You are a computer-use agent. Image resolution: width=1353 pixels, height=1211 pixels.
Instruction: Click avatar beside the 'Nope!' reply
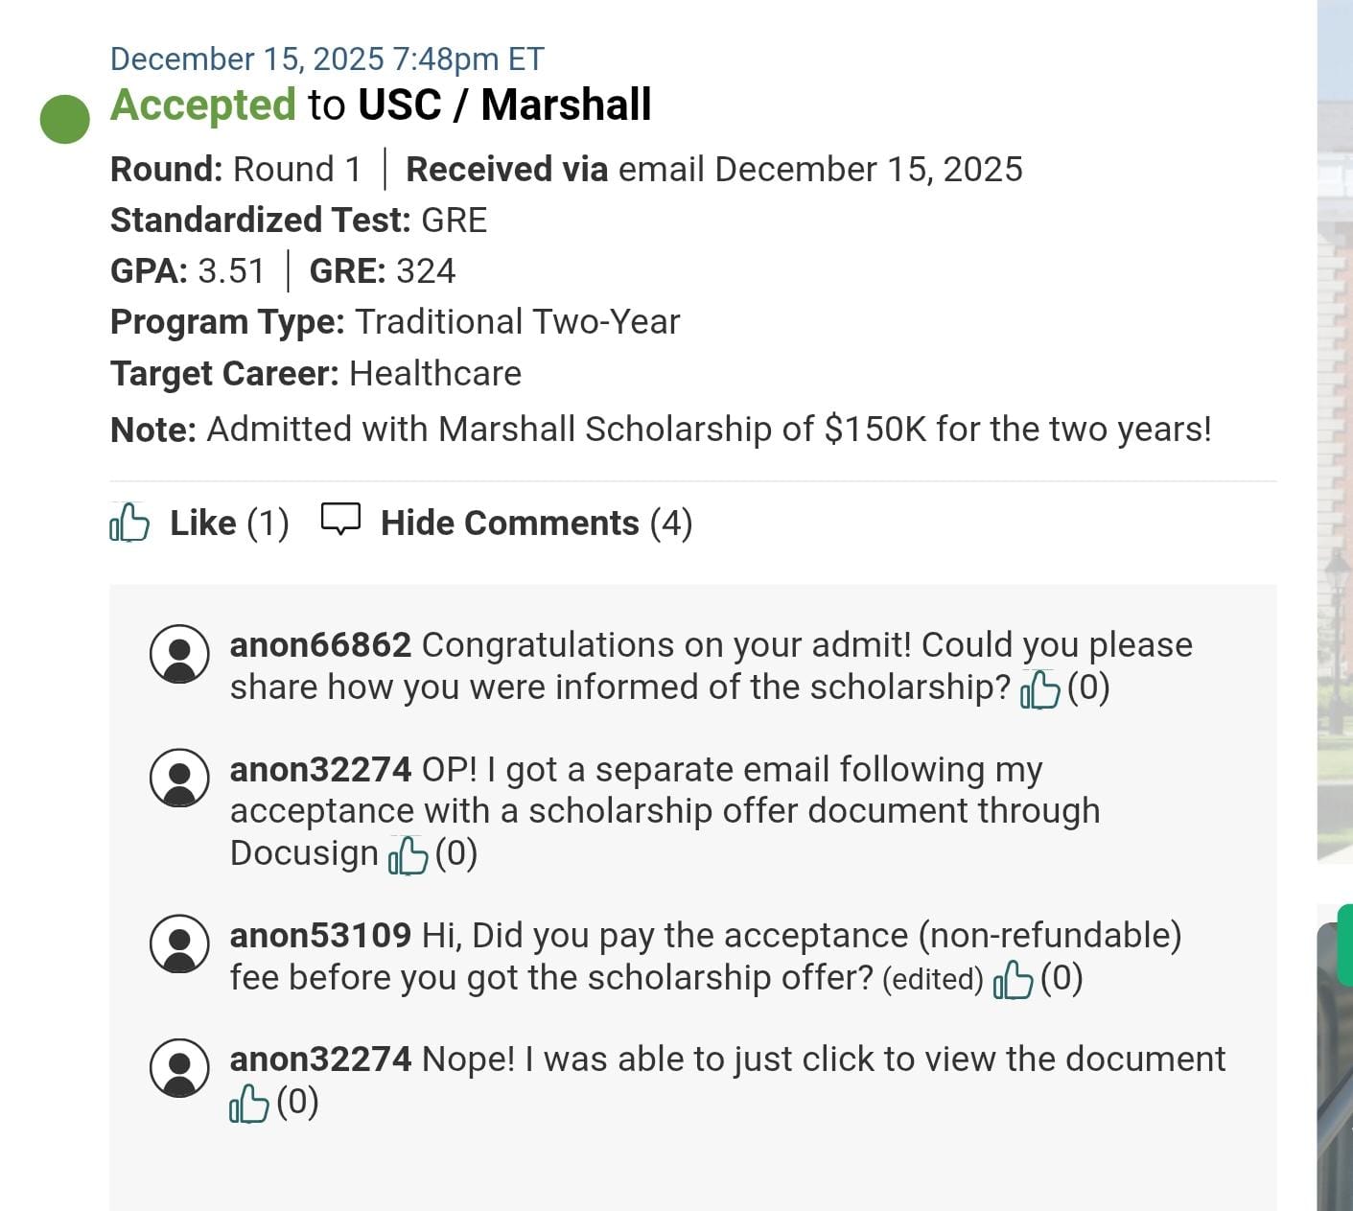(x=179, y=1067)
